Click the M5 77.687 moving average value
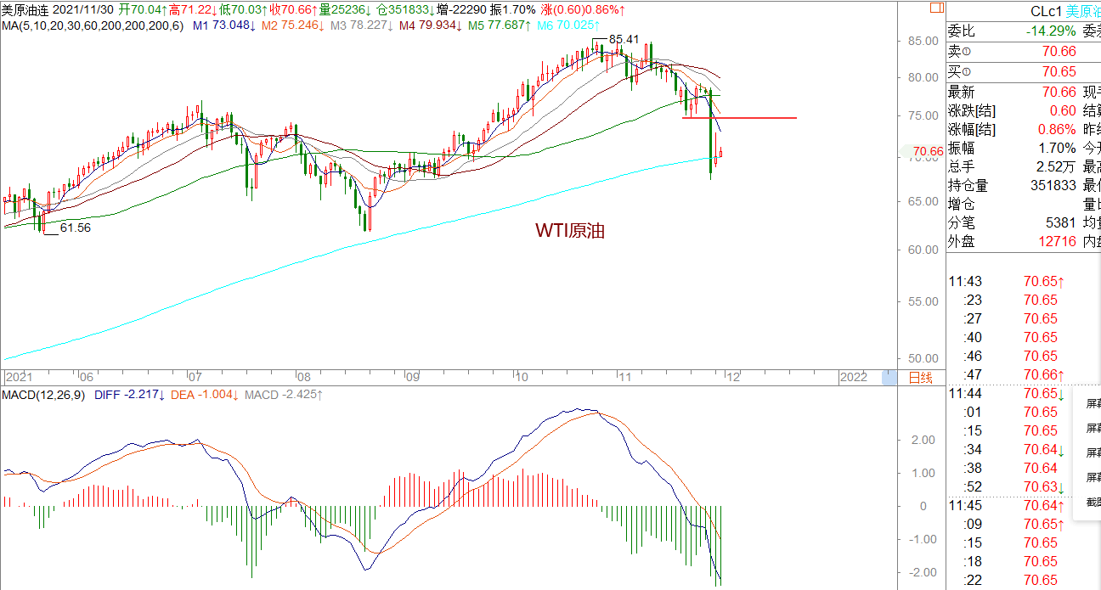The image size is (1101, 590). tap(500, 25)
